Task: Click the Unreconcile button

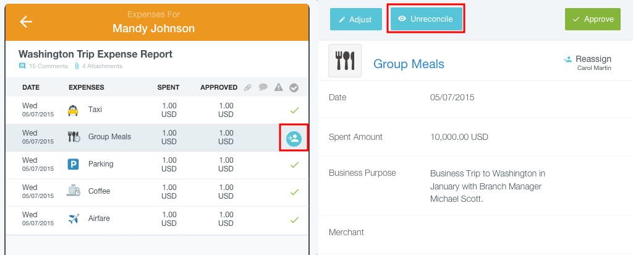Action: point(426,19)
